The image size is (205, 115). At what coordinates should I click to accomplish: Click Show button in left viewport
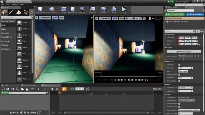point(61,18)
